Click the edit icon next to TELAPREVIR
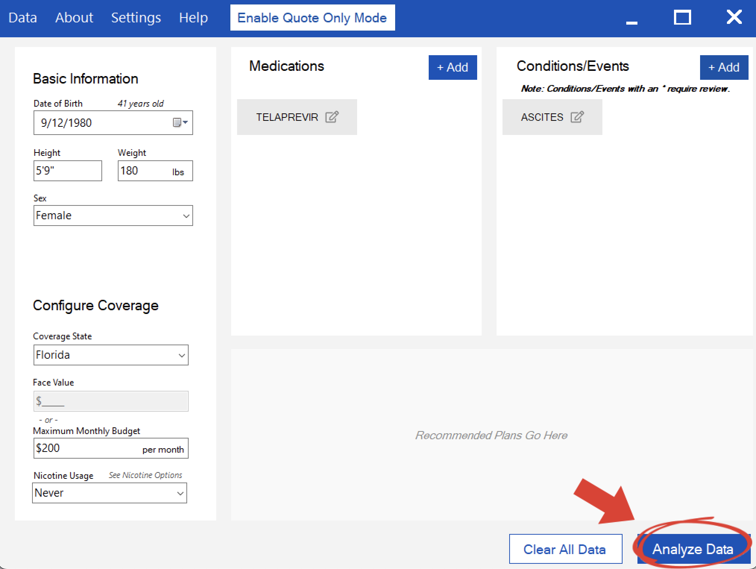This screenshot has width=756, height=569. (x=332, y=117)
